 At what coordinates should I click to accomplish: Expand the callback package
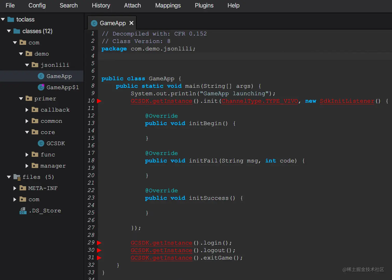(x=27, y=110)
